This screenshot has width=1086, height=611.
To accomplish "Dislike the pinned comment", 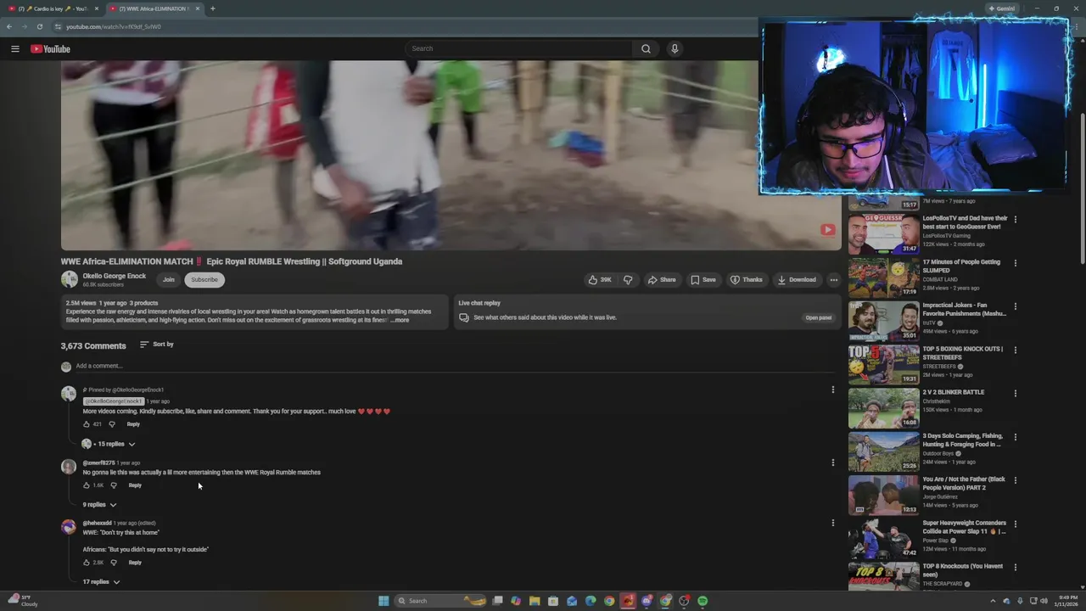I will point(111,424).
